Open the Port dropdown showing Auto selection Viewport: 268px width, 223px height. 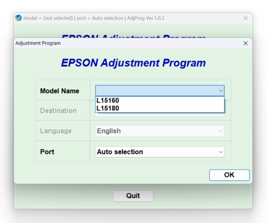[x=159, y=152]
